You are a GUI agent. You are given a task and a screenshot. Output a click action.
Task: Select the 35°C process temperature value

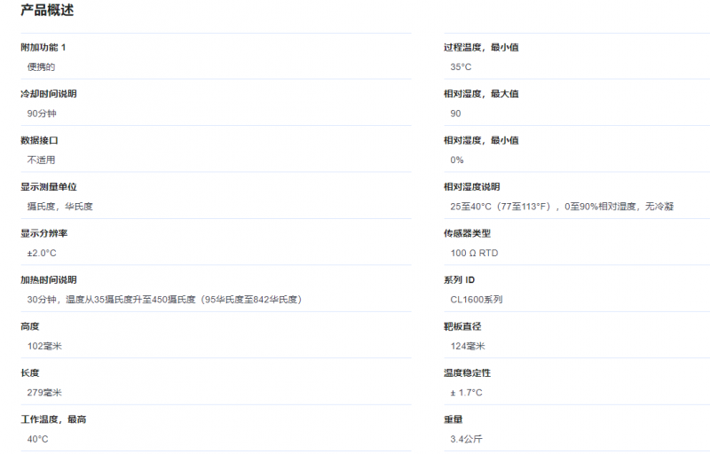click(461, 67)
